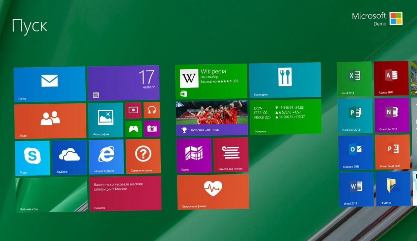Screen dimensions: 417x241
Task: Launch the video tile with play icon
Action: tap(133, 110)
